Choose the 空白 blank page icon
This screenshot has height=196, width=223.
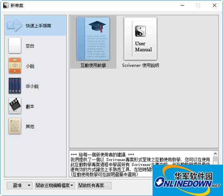(15, 45)
